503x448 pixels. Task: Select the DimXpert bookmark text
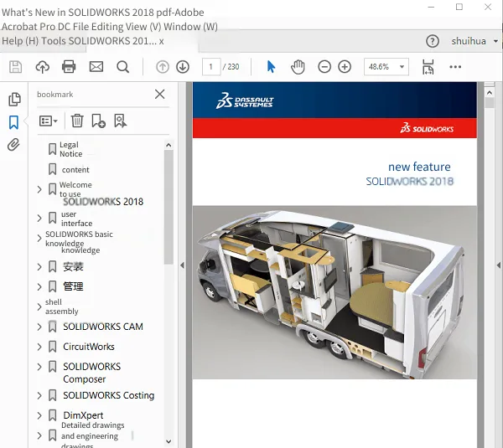click(x=83, y=415)
